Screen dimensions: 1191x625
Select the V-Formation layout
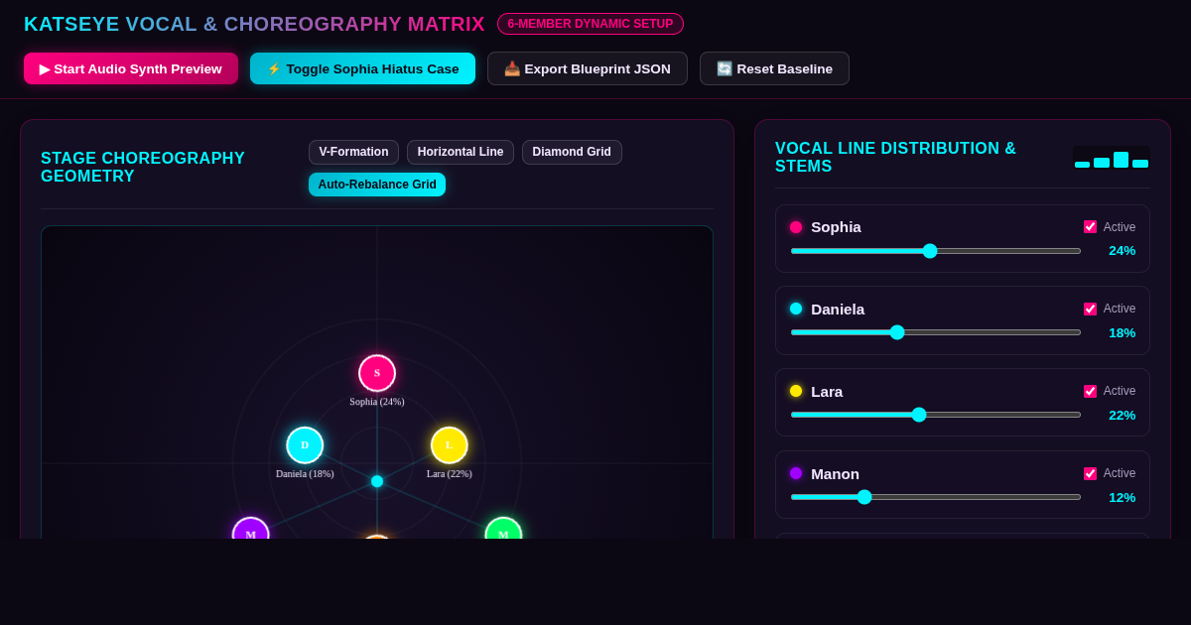pos(353,152)
